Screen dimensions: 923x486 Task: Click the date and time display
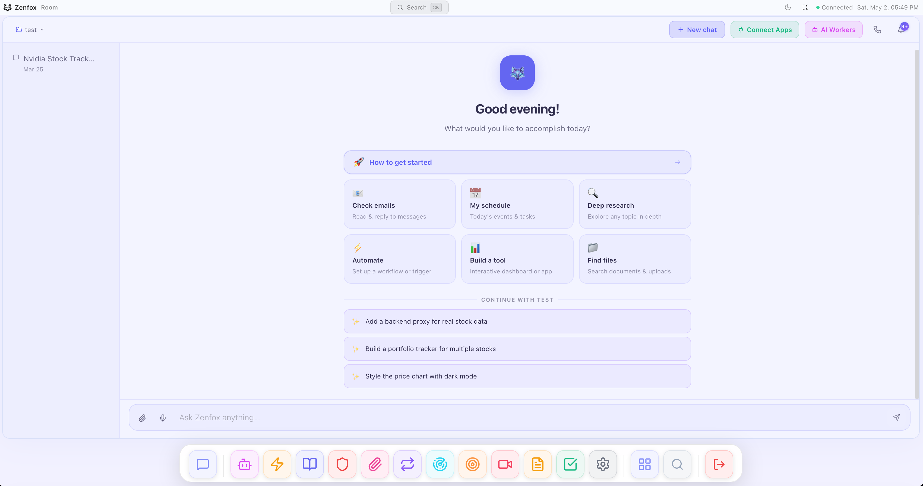coord(887,7)
